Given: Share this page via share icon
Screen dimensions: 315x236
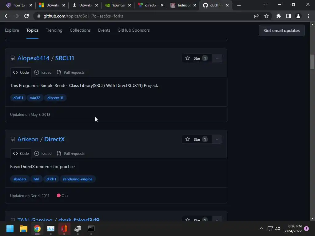Looking at the screenshot, I should [257, 16].
